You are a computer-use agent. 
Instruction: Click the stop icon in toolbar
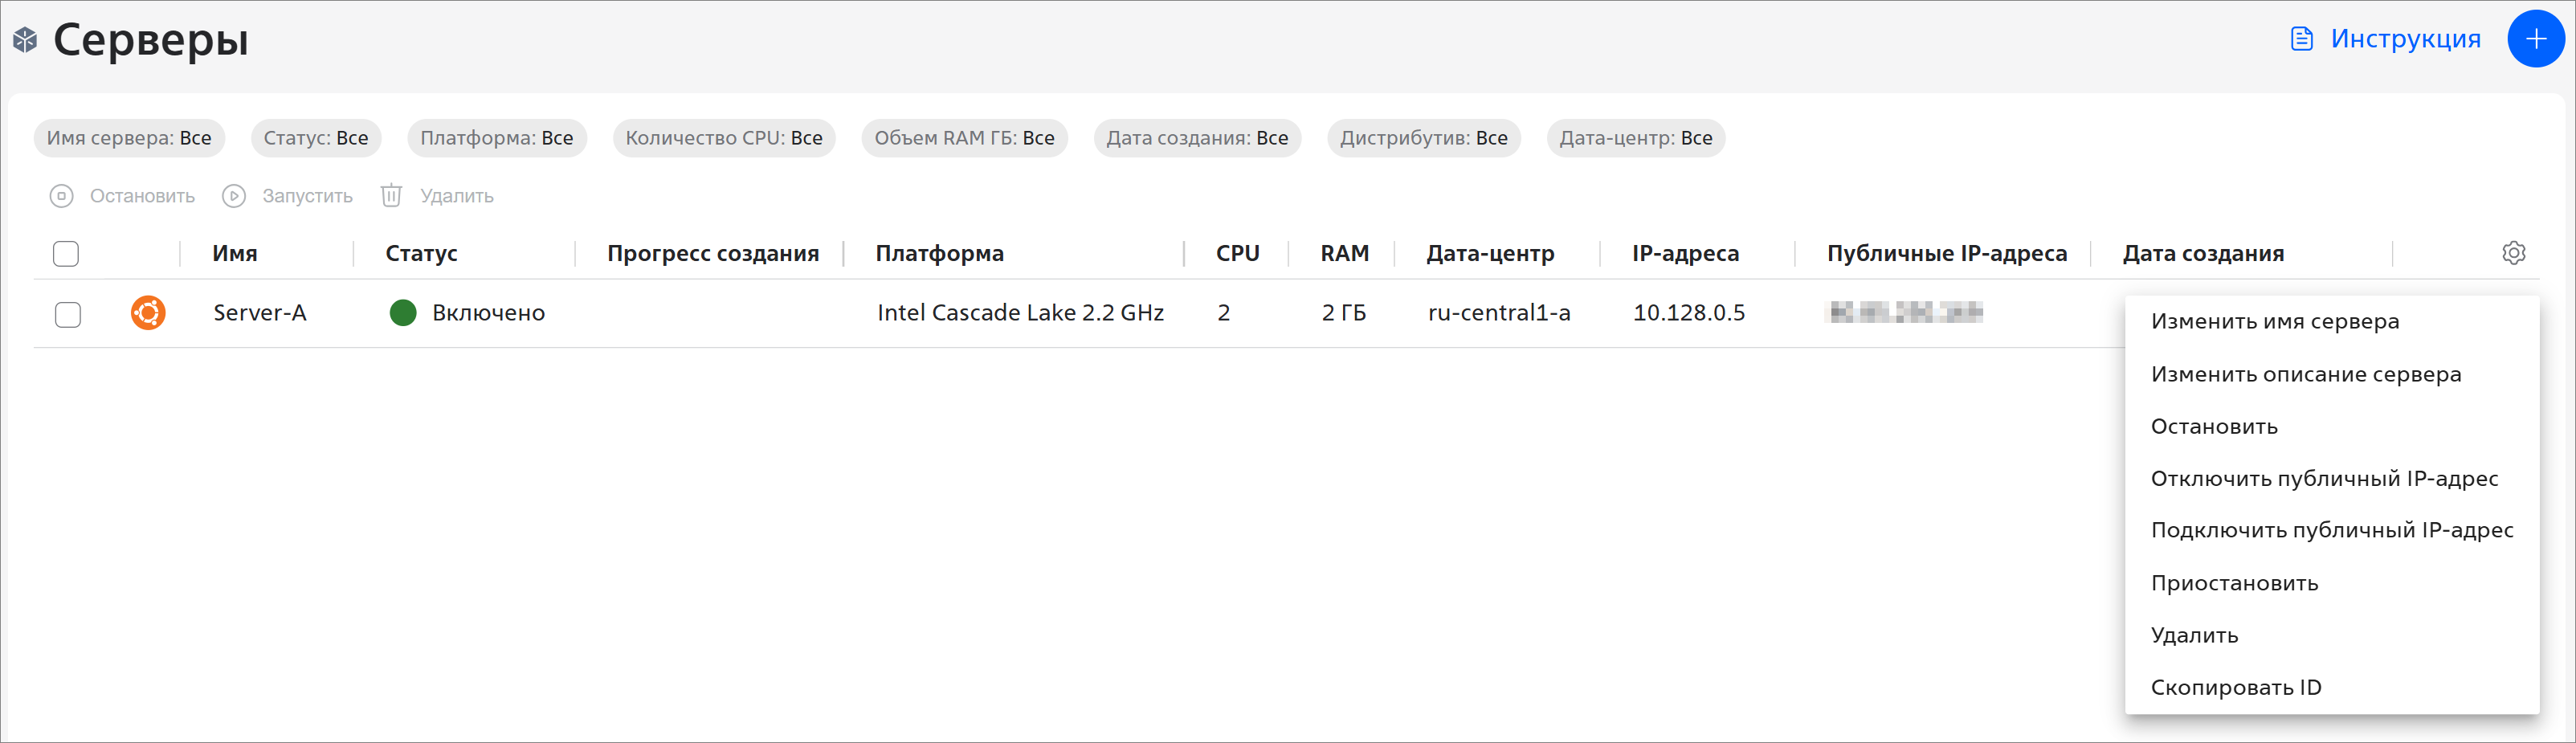click(x=62, y=196)
